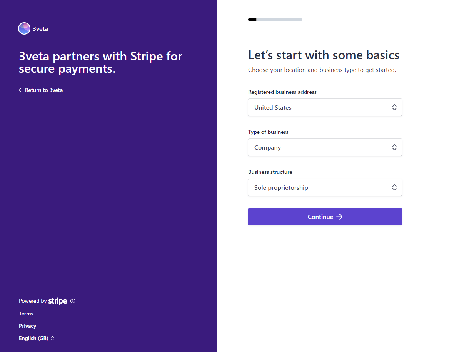This screenshot has width=449, height=352.
Task: Click the left arrow beside Return to 3veta
Action: [21, 90]
